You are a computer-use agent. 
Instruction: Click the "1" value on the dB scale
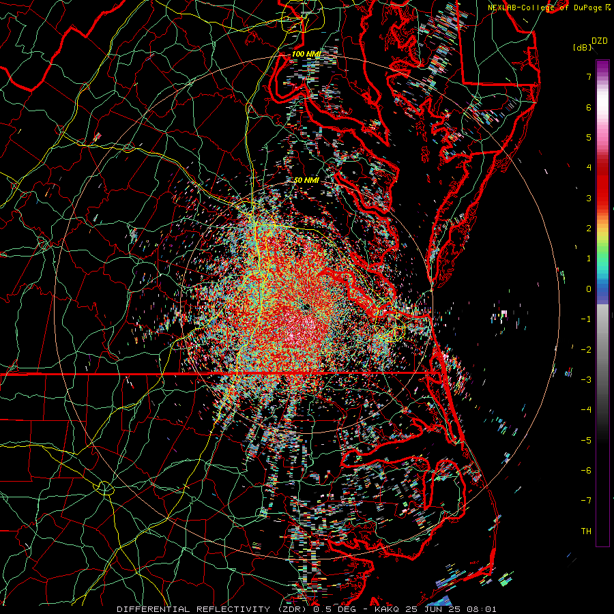coord(589,259)
